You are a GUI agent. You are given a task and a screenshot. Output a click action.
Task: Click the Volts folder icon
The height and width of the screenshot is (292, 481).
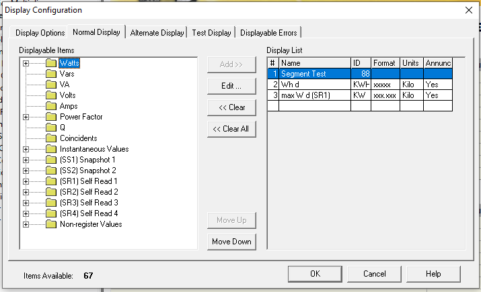[x=51, y=95]
